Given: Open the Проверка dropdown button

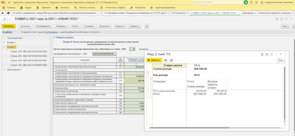Looking at the screenshot, I should pos(61,26).
